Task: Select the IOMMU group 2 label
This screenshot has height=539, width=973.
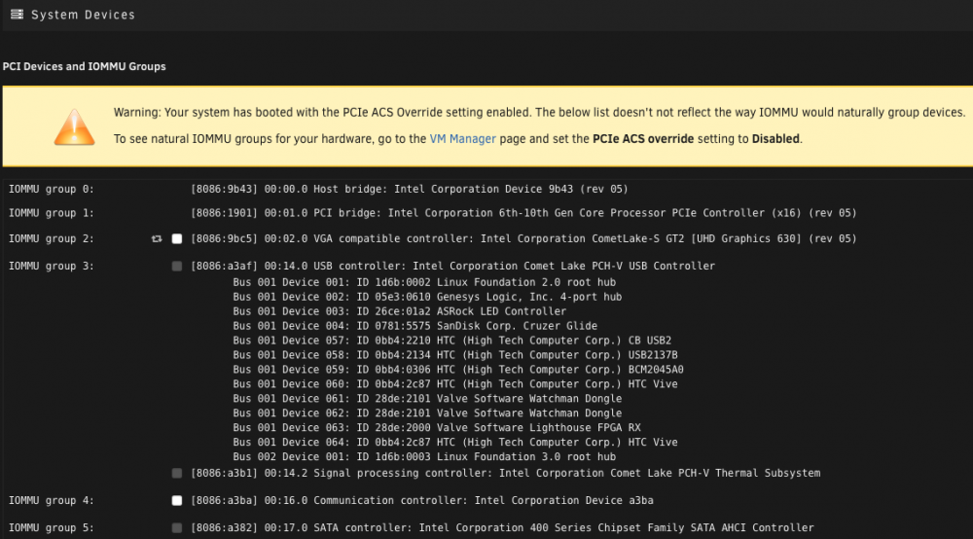Action: [x=51, y=238]
